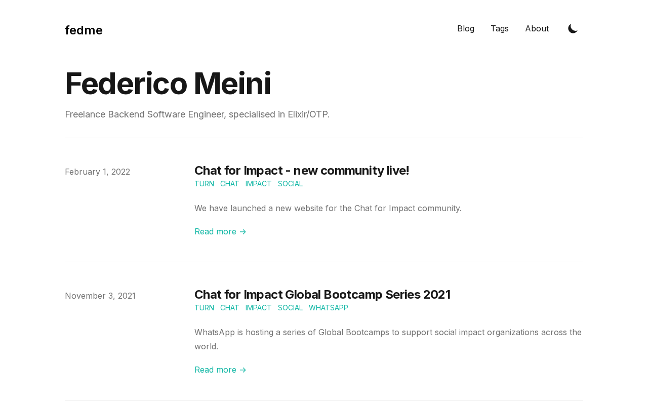Click Read more for the new community post
This screenshot has height=405, width=648.
220,231
